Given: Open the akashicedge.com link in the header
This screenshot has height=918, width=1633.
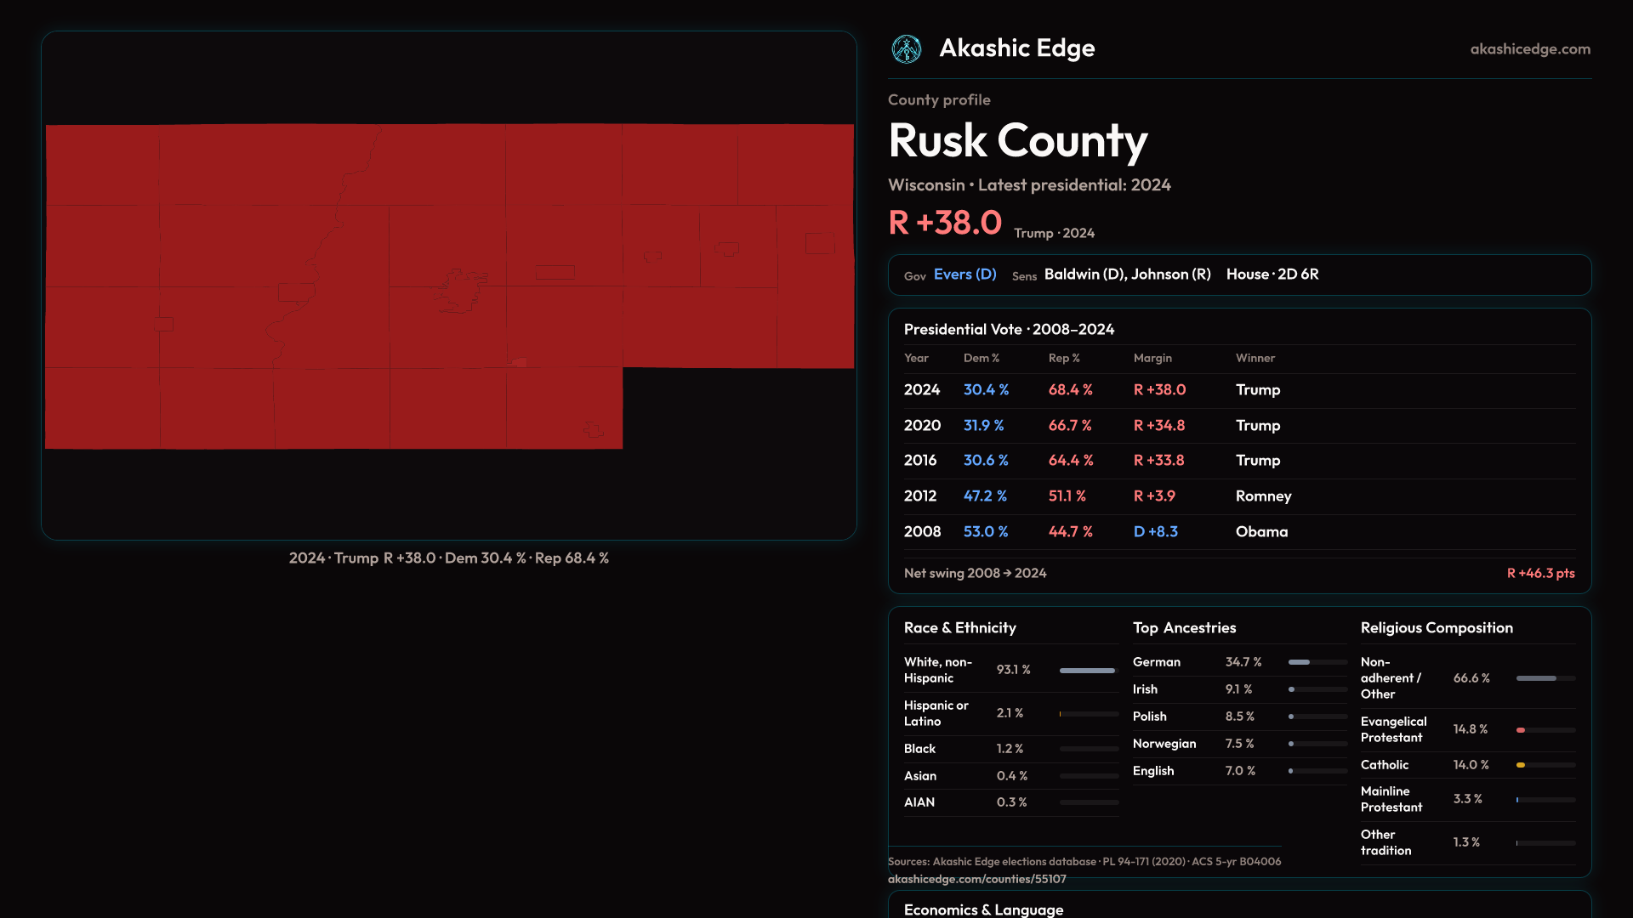Looking at the screenshot, I should [1529, 49].
